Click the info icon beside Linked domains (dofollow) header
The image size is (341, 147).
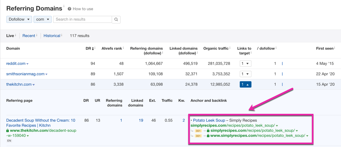(x=198, y=52)
